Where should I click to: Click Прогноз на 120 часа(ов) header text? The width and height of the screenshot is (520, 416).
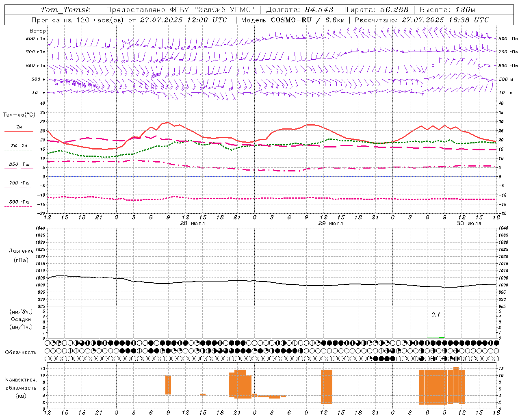[x=78, y=20]
